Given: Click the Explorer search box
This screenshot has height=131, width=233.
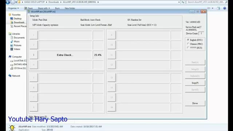Looking at the screenshot, I should pyautogui.click(x=207, y=2).
